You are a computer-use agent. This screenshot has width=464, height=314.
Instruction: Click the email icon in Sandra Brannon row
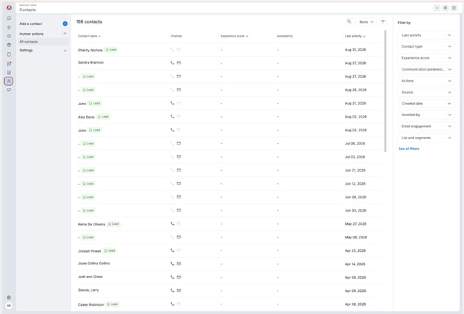(179, 63)
